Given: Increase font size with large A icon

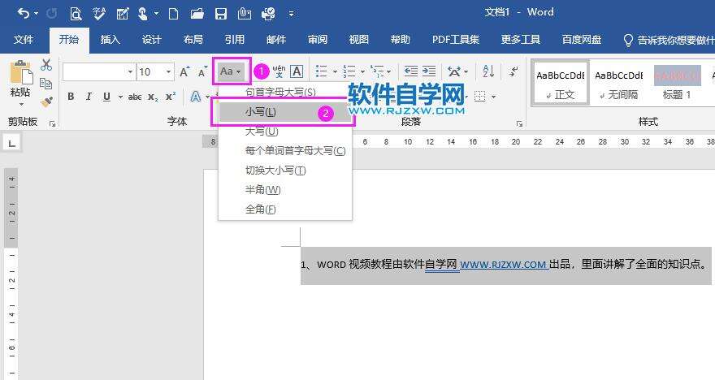Looking at the screenshot, I should 184,72.
